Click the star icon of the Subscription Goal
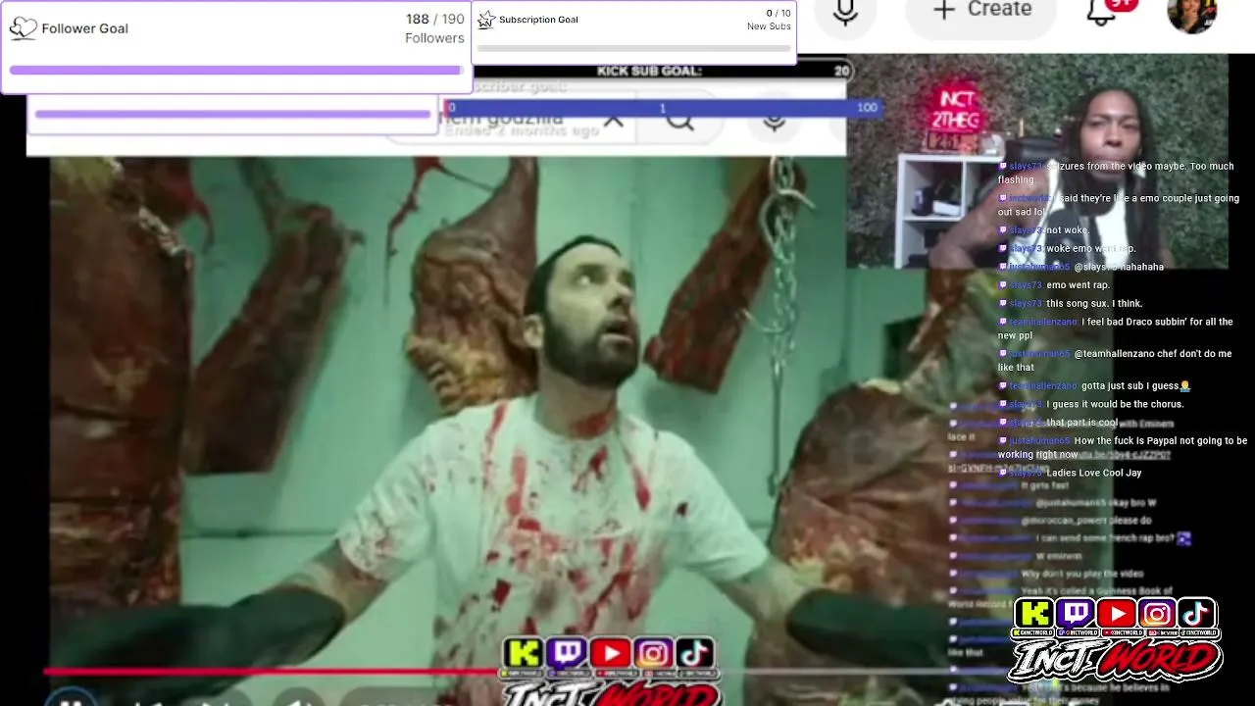Screen dimensions: 1255x706 486,20
